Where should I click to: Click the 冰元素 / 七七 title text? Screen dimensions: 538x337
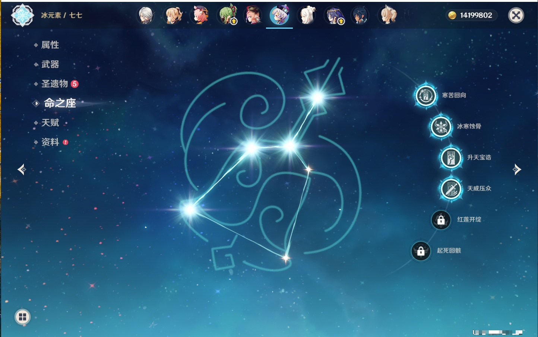pyautogui.click(x=61, y=15)
